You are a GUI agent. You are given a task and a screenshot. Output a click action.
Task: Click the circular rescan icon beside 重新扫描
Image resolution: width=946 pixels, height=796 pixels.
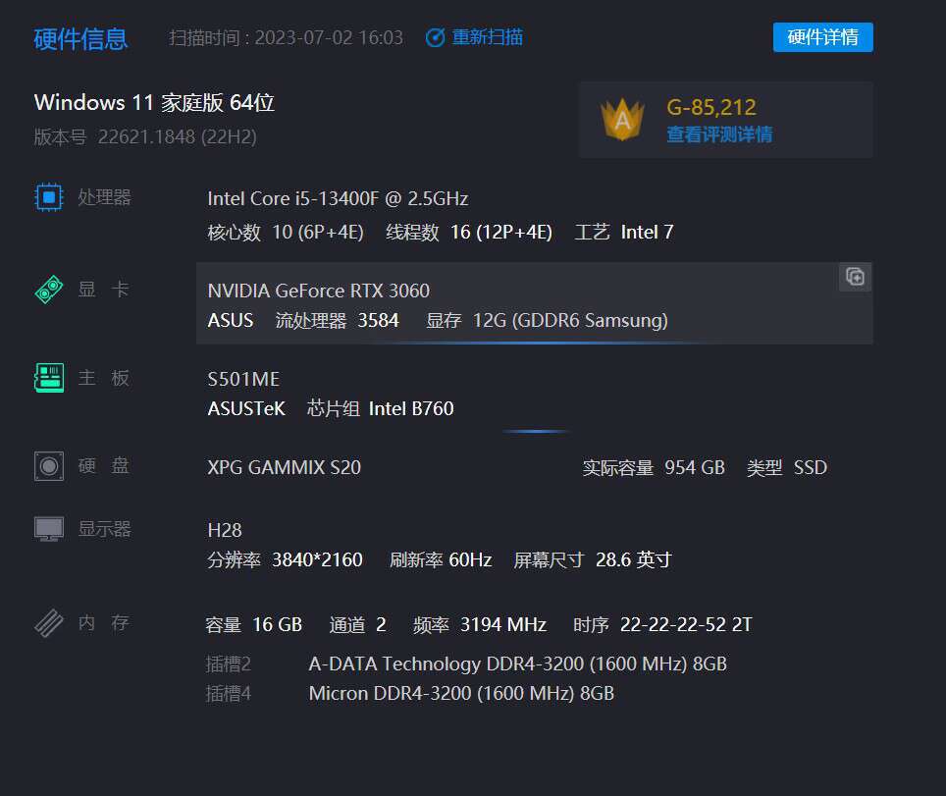434,36
